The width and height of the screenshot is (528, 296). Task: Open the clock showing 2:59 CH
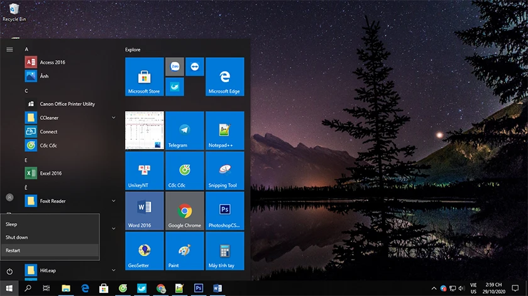coord(494,288)
